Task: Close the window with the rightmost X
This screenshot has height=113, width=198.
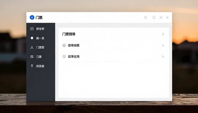Action: 167,18
